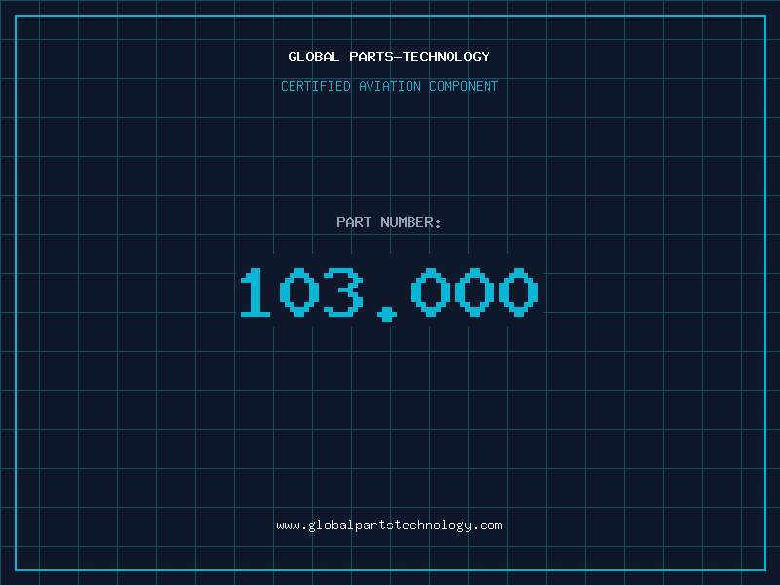780x585 pixels.
Task: Select the CERTIFIED AVIATION COMPONENT subtitle
Action: [x=389, y=86]
